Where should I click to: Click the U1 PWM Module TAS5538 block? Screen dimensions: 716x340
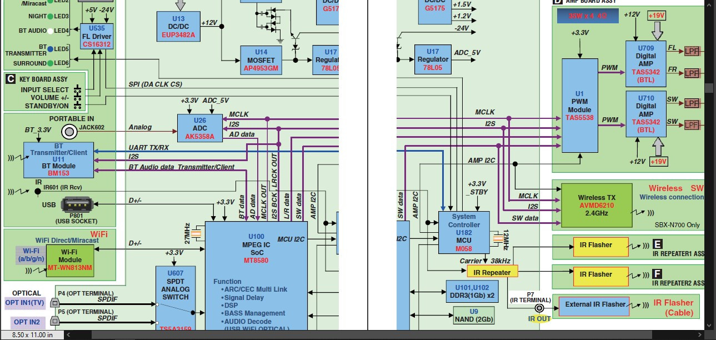coord(579,106)
